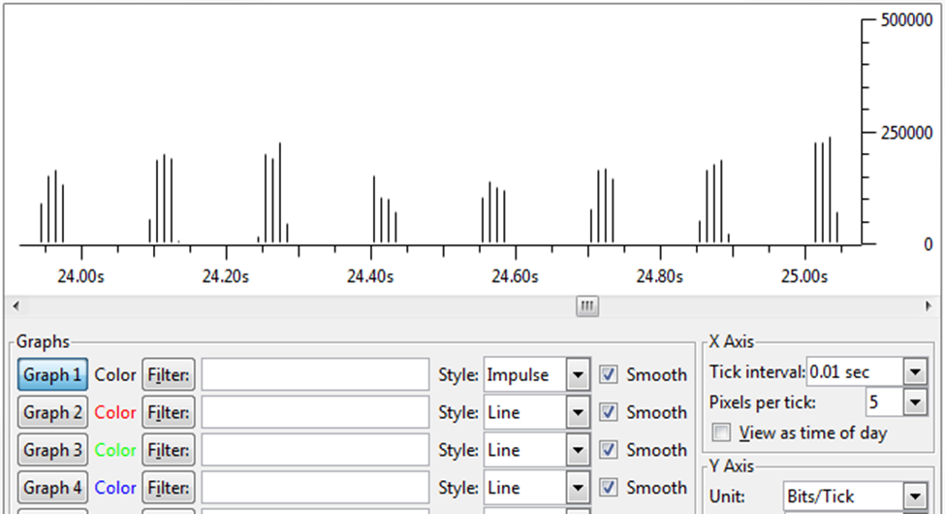The height and width of the screenshot is (514, 945).
Task: Click the horizontal scrollbar thumb grip
Action: point(587,305)
